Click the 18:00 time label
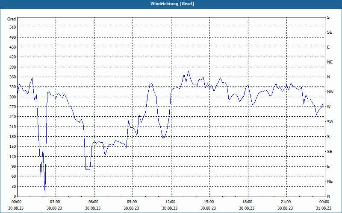Image resolution: width=342 pixels, height=213 pixels. [248, 202]
